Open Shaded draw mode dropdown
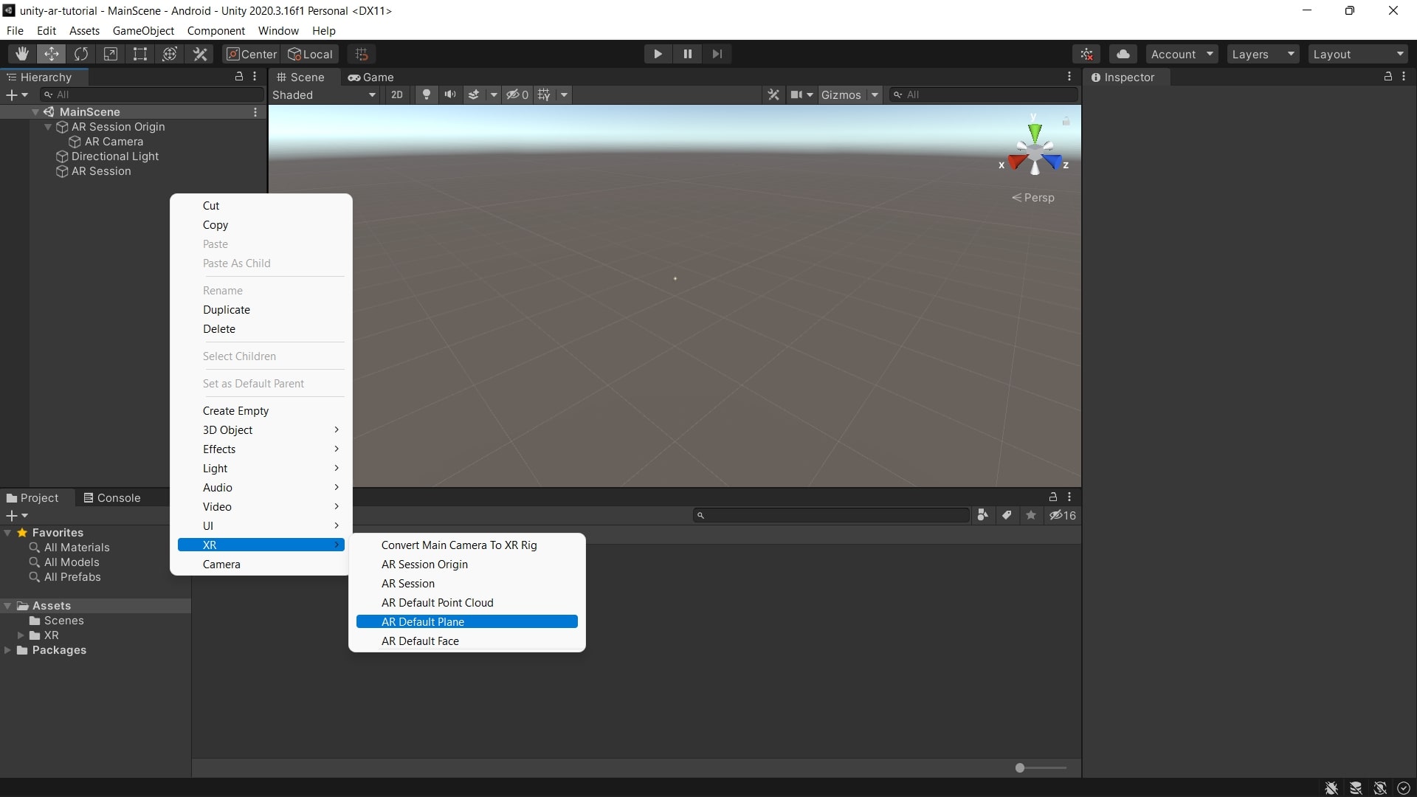The image size is (1417, 797). [x=324, y=94]
